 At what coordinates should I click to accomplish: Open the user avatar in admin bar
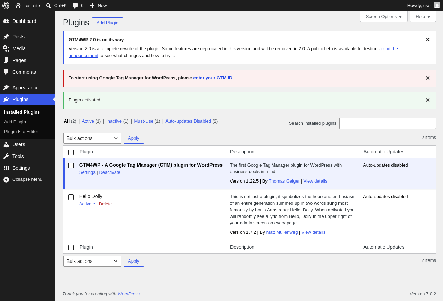point(437,5)
